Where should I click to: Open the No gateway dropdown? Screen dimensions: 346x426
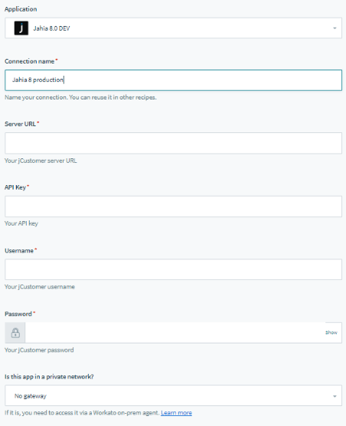click(x=173, y=395)
